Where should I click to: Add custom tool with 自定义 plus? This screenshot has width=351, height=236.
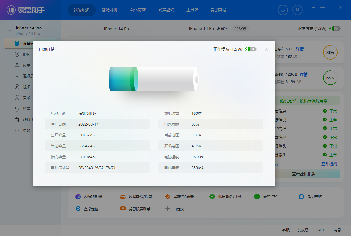point(168,209)
